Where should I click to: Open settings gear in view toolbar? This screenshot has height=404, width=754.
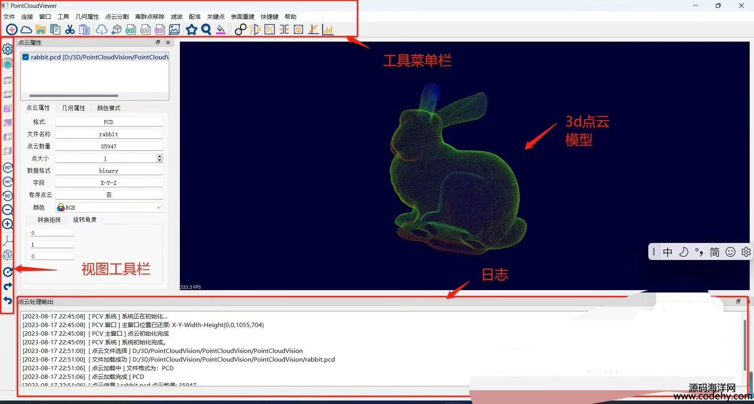(x=7, y=49)
